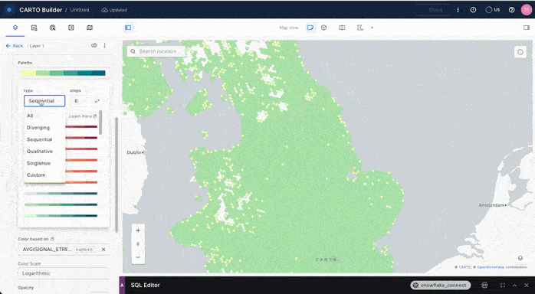The image size is (535, 294).
Task: Click the Untitled map name
Action: pyautogui.click(x=80, y=10)
